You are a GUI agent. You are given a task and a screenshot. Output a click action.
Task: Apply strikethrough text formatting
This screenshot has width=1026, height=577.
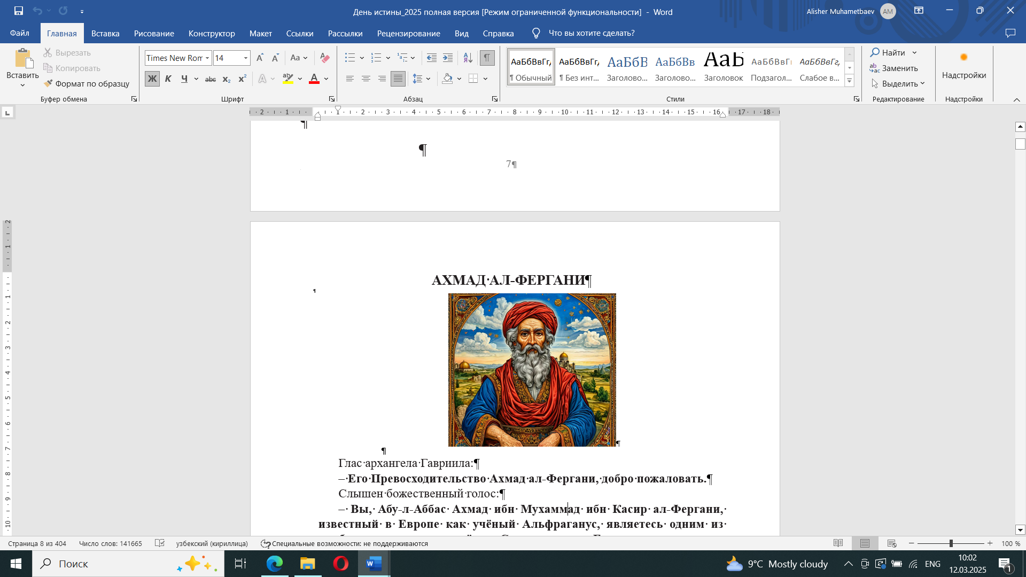click(x=211, y=79)
